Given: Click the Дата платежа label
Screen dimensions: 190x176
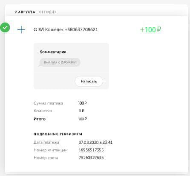Looking at the screenshot, I should [46, 142].
